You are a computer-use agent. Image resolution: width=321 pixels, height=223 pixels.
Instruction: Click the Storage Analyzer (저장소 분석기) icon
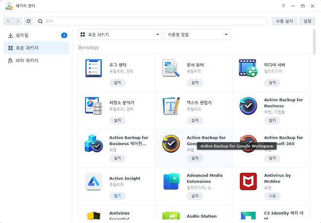(x=94, y=106)
